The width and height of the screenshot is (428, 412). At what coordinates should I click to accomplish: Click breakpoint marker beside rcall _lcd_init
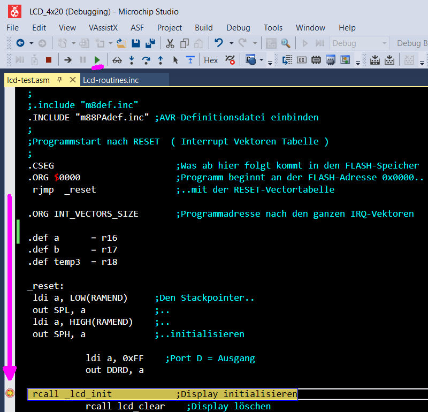pyautogui.click(x=10, y=393)
